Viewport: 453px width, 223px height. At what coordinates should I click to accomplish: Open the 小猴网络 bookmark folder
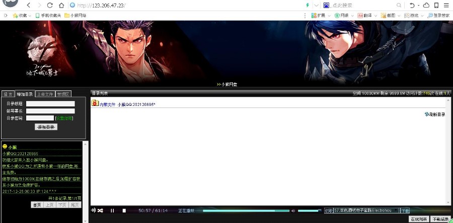75,16
